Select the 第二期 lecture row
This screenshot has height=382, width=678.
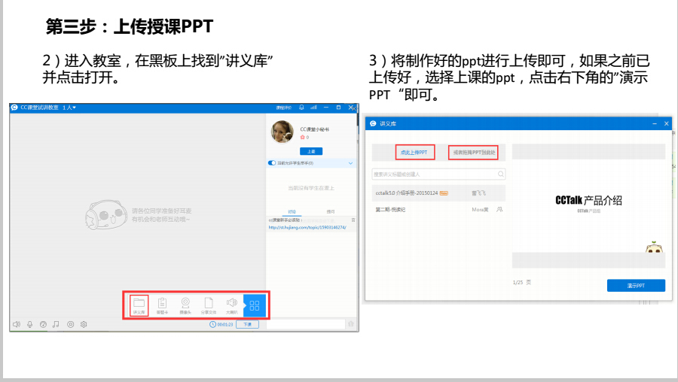[x=438, y=209]
